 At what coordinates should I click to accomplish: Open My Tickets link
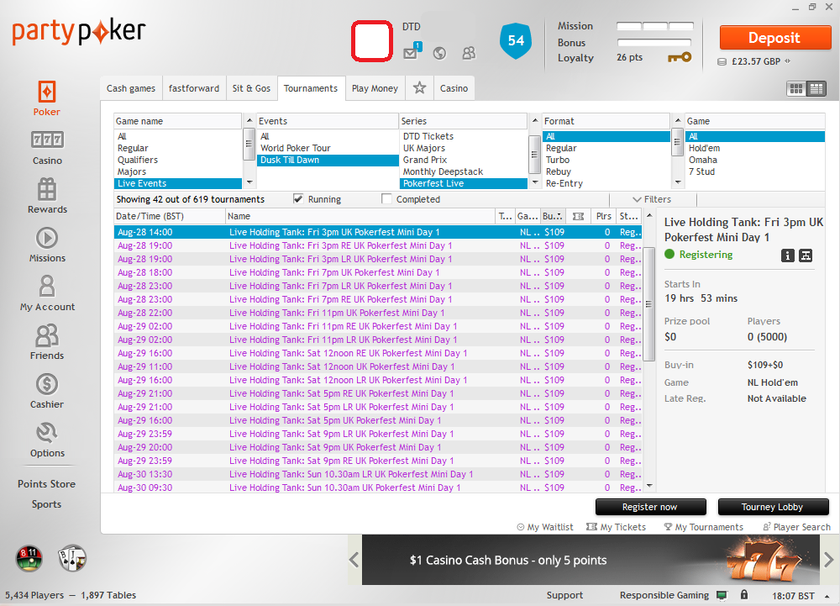[x=616, y=527]
